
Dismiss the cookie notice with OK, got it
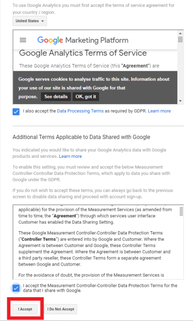(x=86, y=96)
